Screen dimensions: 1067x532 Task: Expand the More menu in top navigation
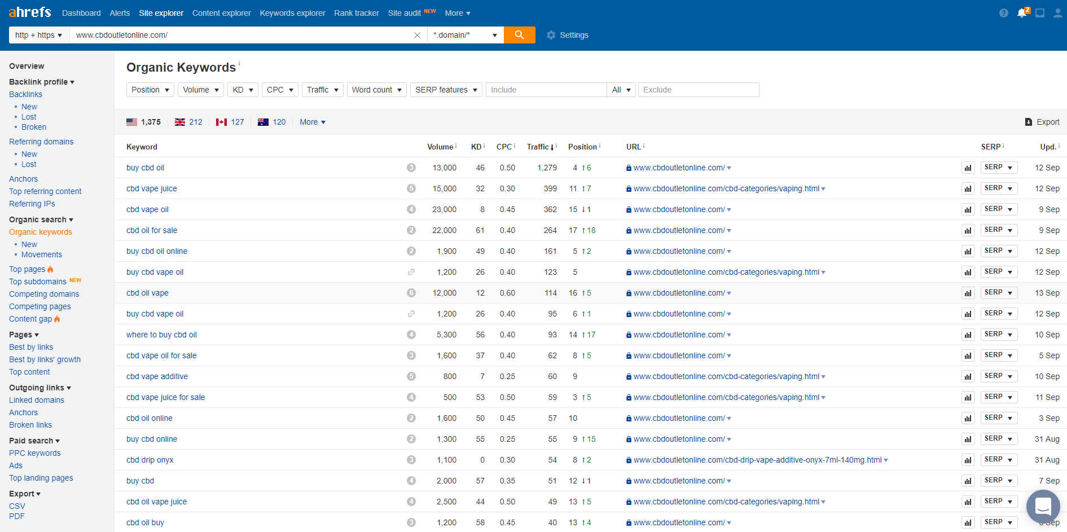pyautogui.click(x=458, y=13)
